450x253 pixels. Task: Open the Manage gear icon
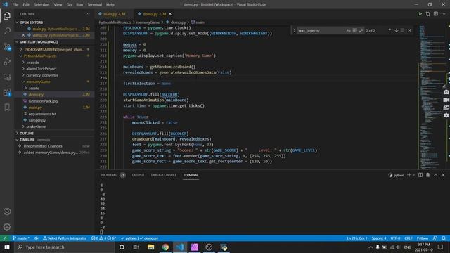(x=7, y=226)
